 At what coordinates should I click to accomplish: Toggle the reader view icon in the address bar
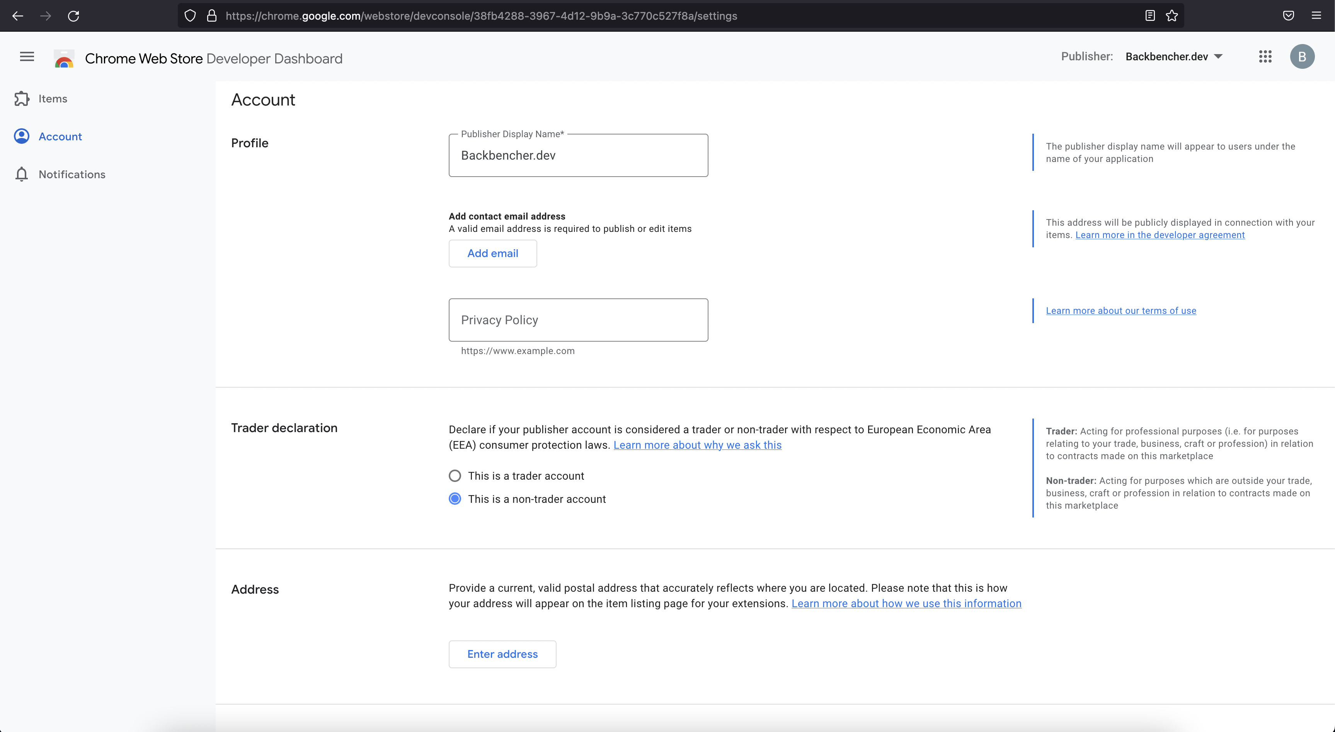pyautogui.click(x=1149, y=16)
